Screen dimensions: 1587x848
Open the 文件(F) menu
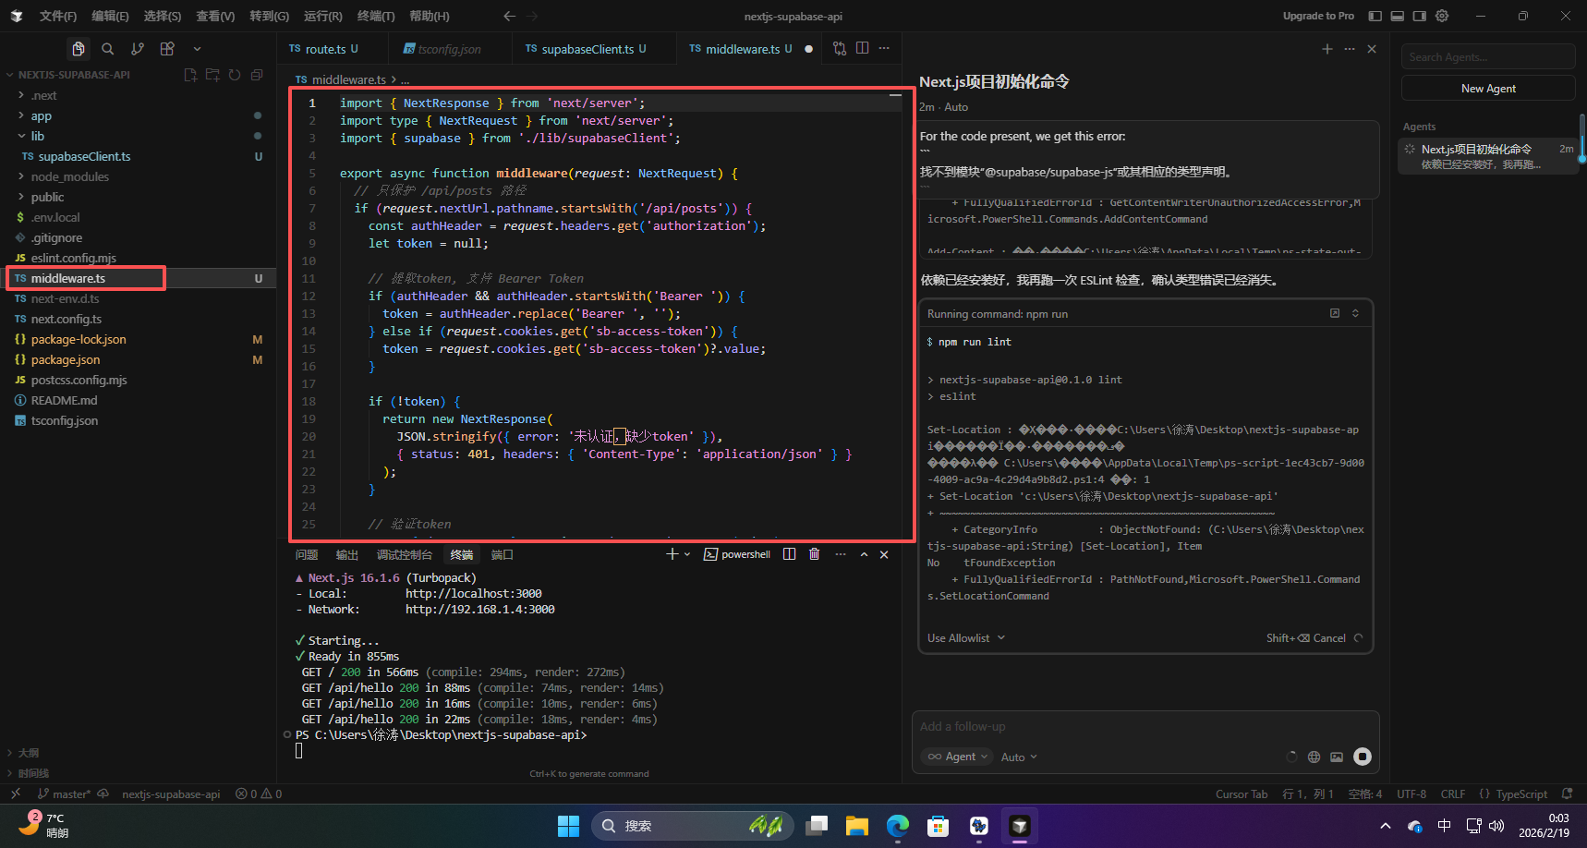[x=58, y=16]
